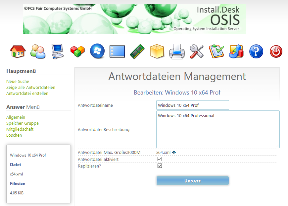Click the blue question mark help icon
The height and width of the screenshot is (206, 288).
[256, 51]
